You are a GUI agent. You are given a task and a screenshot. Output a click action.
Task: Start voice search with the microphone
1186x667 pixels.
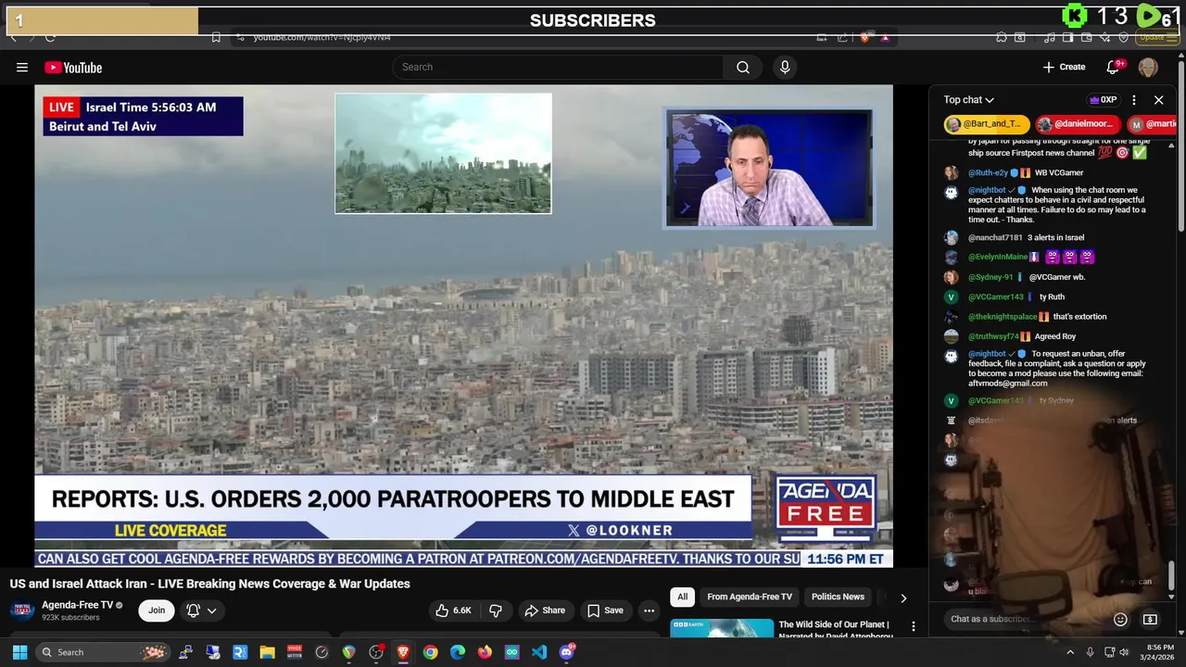785,67
